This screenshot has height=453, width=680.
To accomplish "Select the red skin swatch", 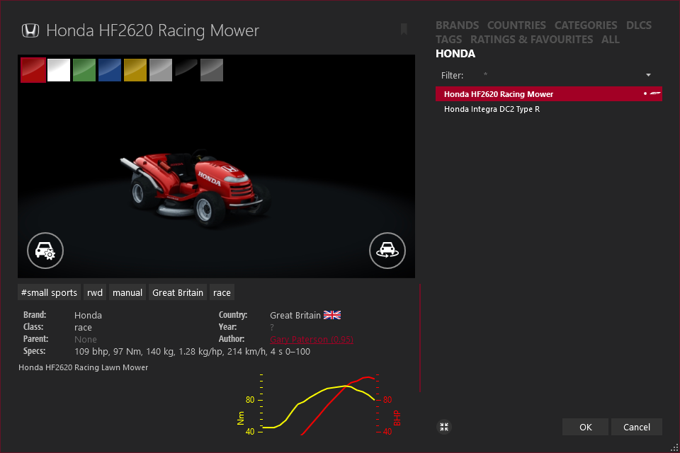I will pyautogui.click(x=33, y=70).
